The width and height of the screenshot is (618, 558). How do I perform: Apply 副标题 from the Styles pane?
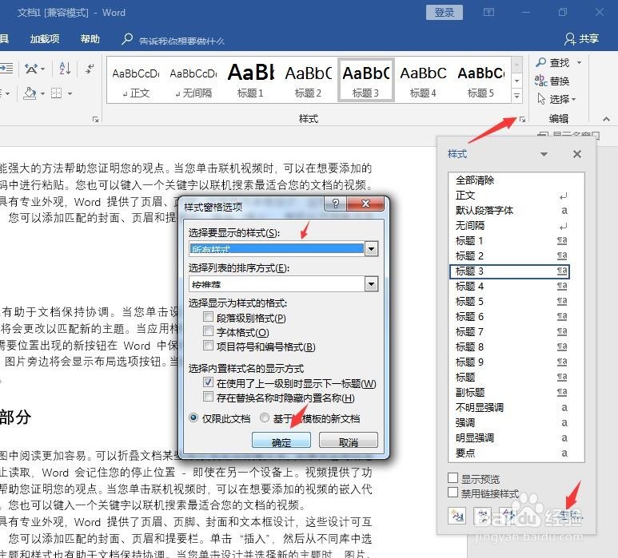click(510, 392)
